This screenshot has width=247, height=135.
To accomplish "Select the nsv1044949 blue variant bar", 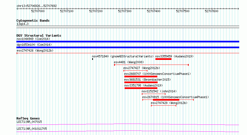I will [x=128, y=42].
